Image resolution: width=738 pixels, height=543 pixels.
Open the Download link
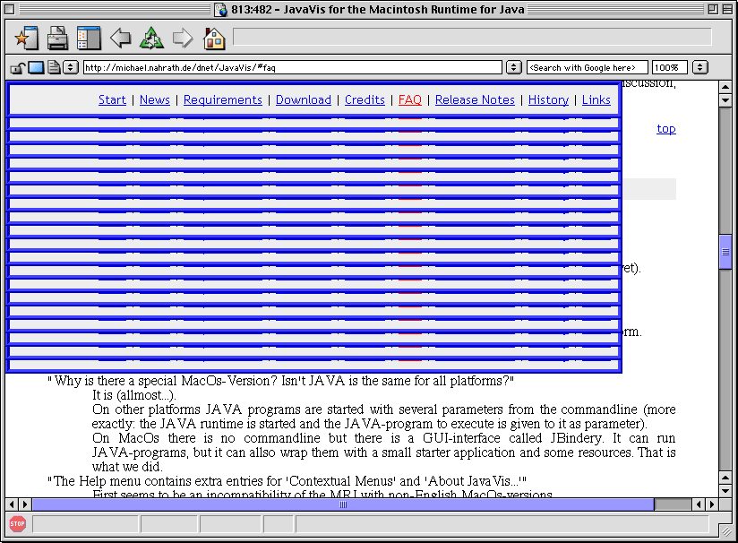point(304,99)
